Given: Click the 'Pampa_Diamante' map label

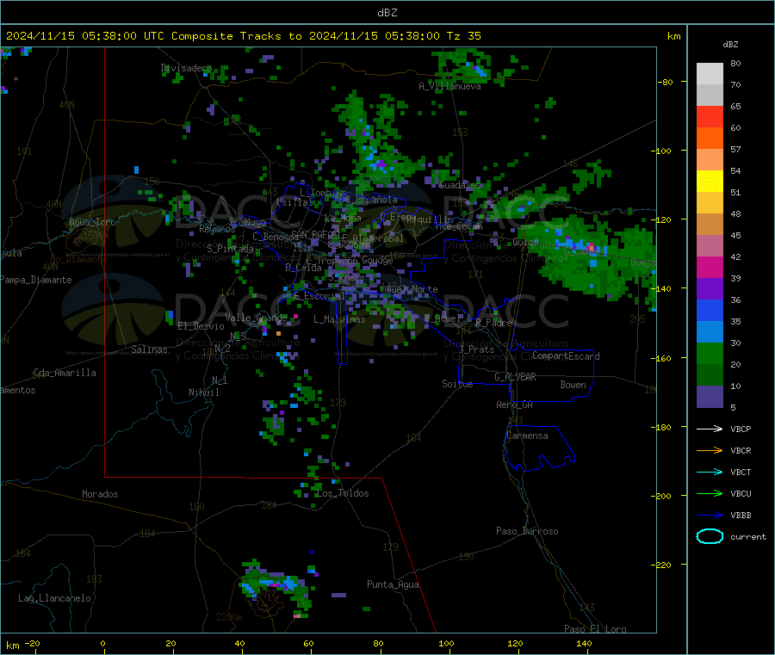Looking at the screenshot, I should (x=36, y=280).
